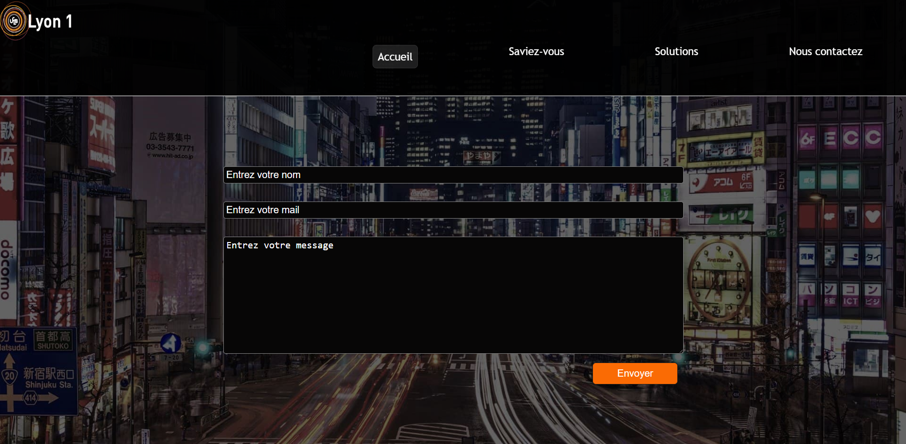Navigate to Nous contactez
906x444 pixels.
tap(825, 51)
